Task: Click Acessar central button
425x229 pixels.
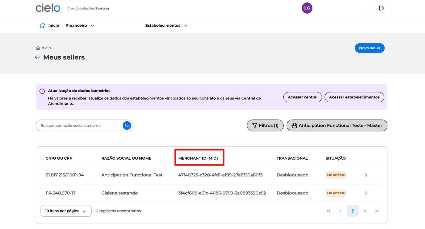Action: [x=302, y=97]
